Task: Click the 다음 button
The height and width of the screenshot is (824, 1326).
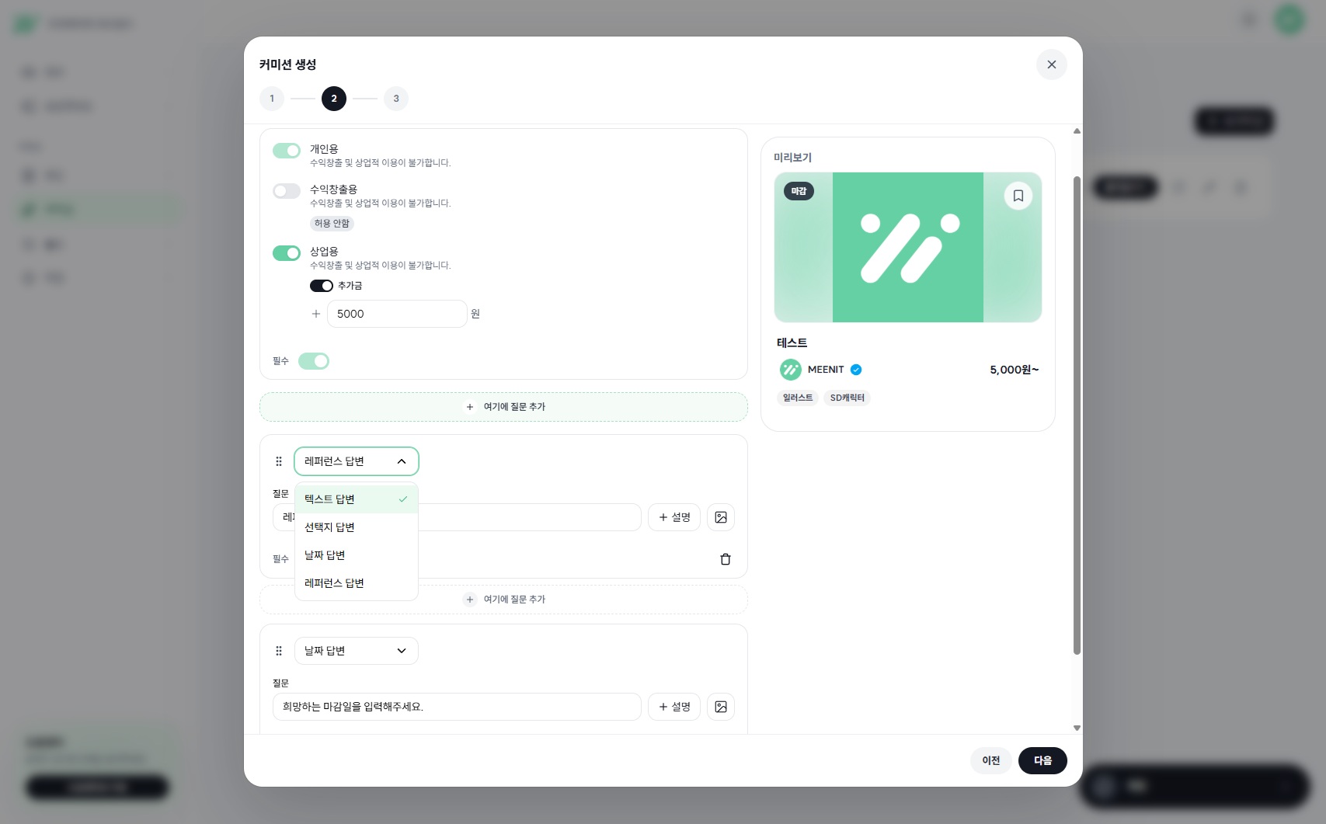Action: tap(1042, 760)
